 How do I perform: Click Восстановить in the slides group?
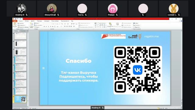38,25
